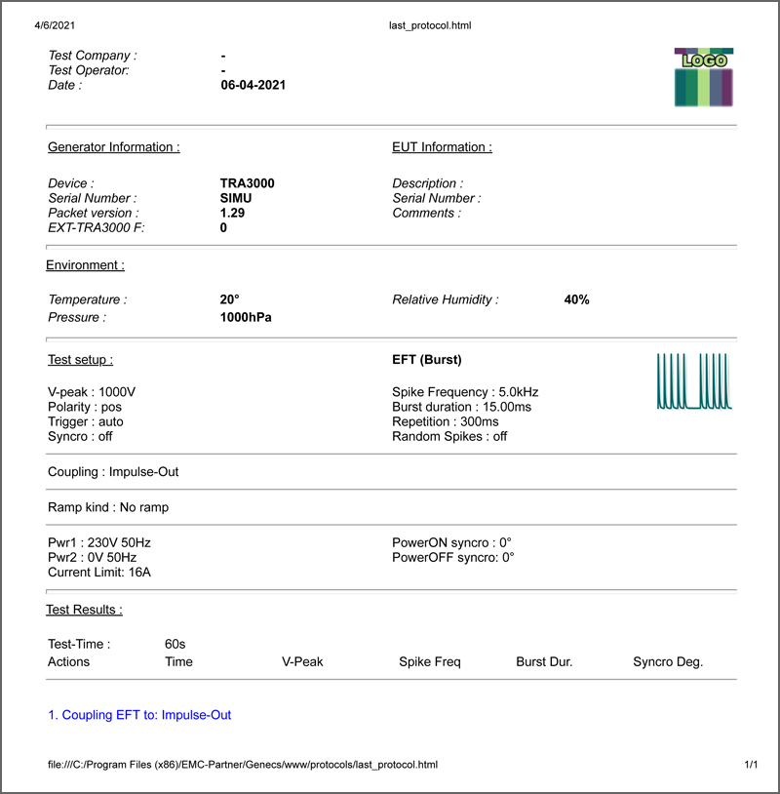780x794 pixels.
Task: Select the Spike Freq column header
Action: tap(430, 661)
